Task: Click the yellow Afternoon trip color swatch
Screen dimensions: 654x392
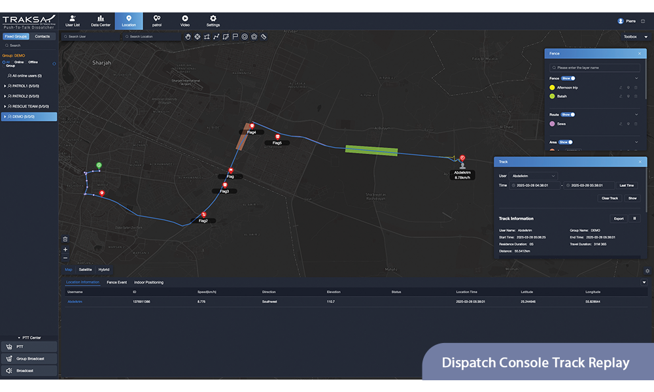Action: click(x=553, y=87)
